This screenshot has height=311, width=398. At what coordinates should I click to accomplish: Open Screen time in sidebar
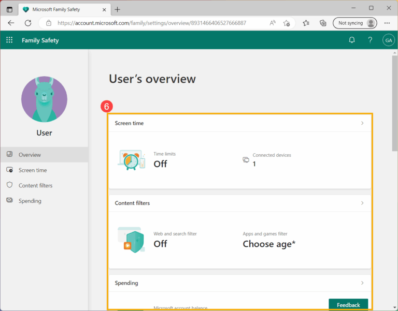(x=32, y=170)
